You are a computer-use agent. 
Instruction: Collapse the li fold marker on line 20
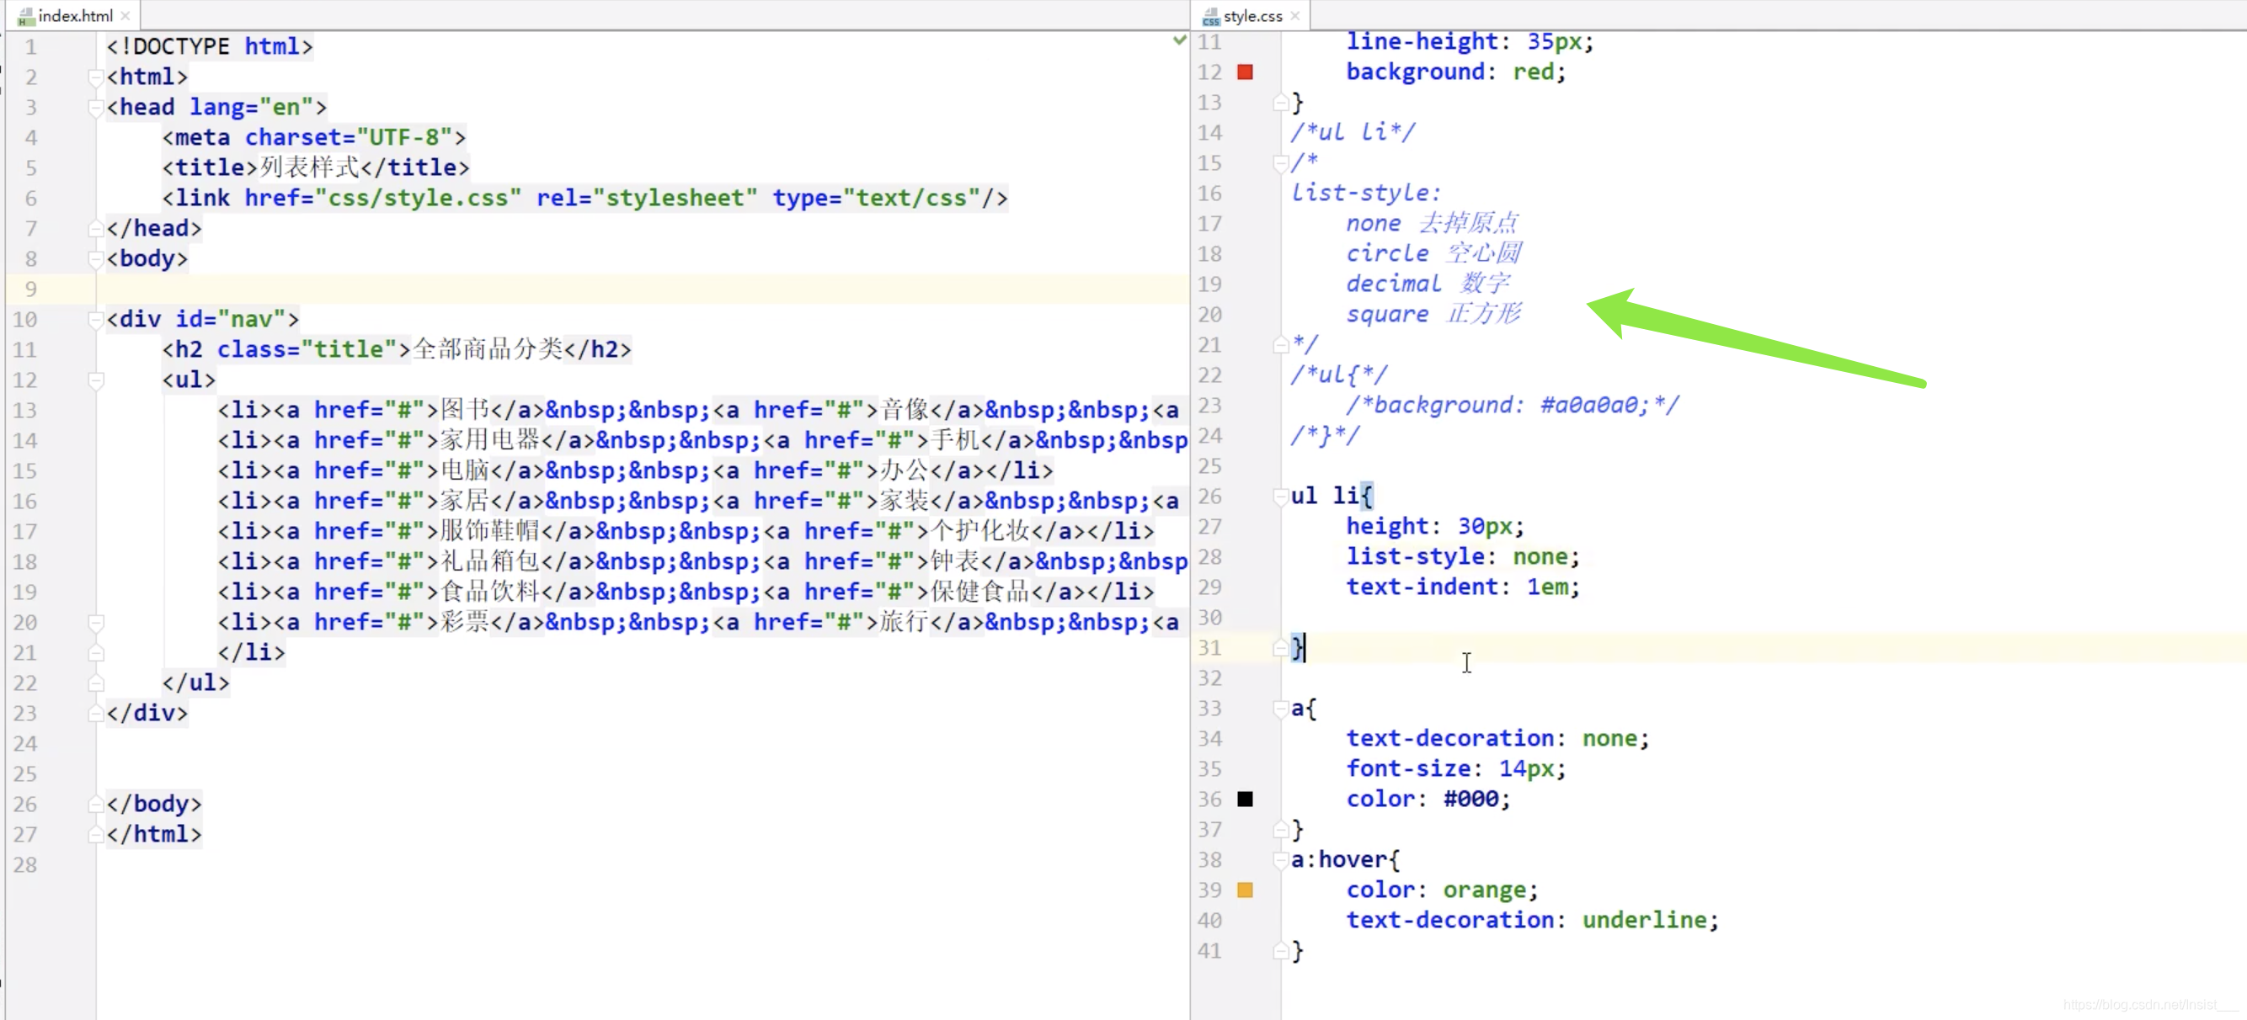click(96, 624)
